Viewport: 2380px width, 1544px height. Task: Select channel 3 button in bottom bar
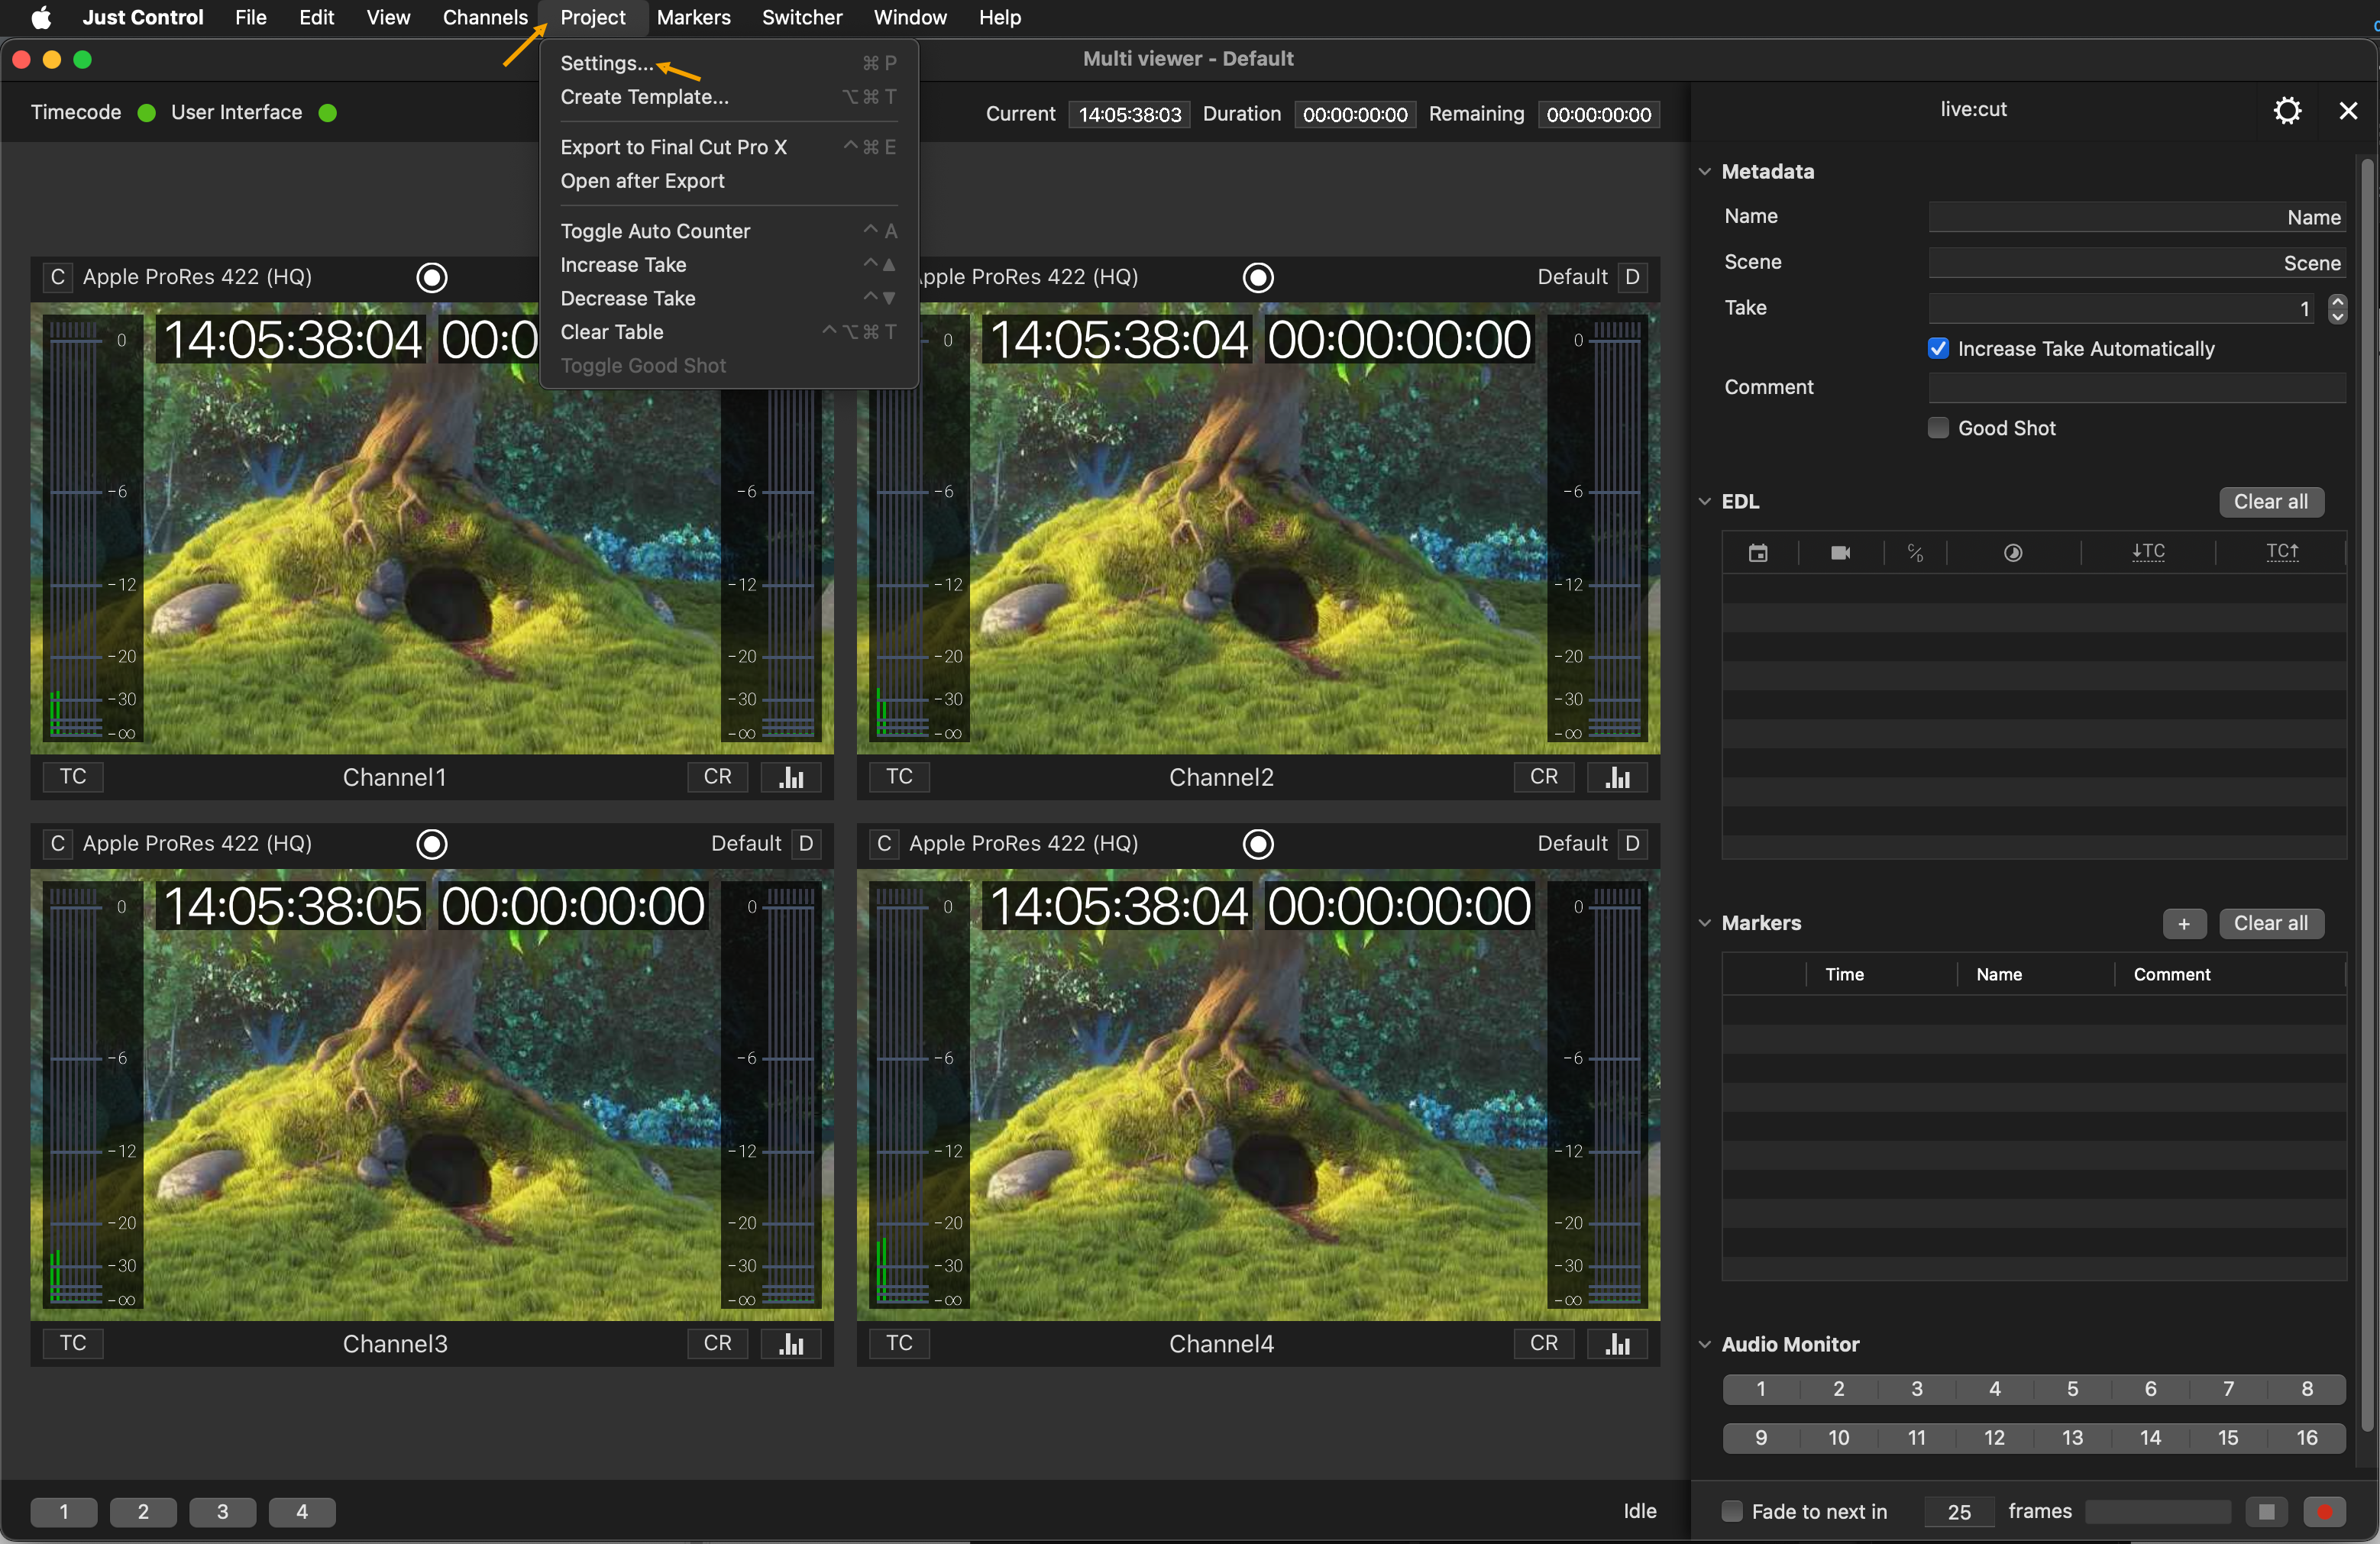[x=222, y=1512]
